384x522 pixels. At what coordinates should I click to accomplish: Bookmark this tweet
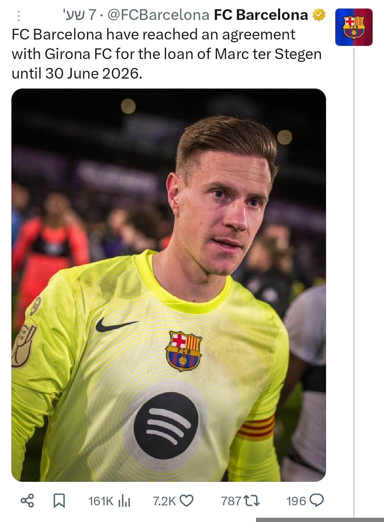click(59, 501)
